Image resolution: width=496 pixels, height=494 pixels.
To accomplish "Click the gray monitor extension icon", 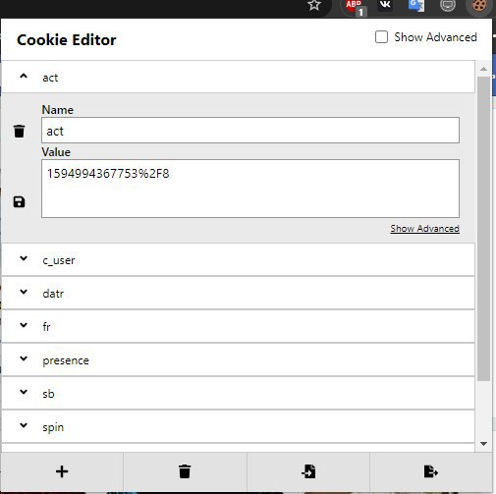I will pyautogui.click(x=448, y=5).
